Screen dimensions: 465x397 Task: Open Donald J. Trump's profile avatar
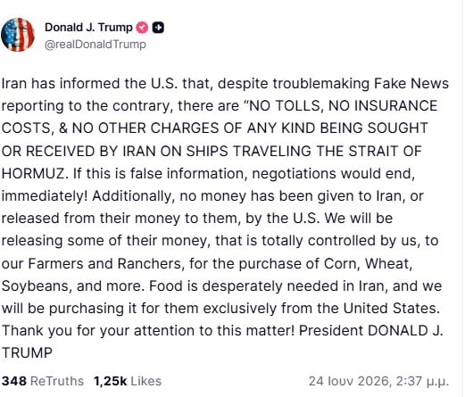(18, 35)
